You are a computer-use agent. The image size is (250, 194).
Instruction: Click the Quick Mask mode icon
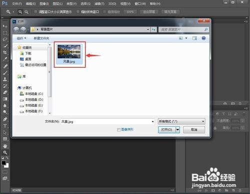tap(5, 172)
